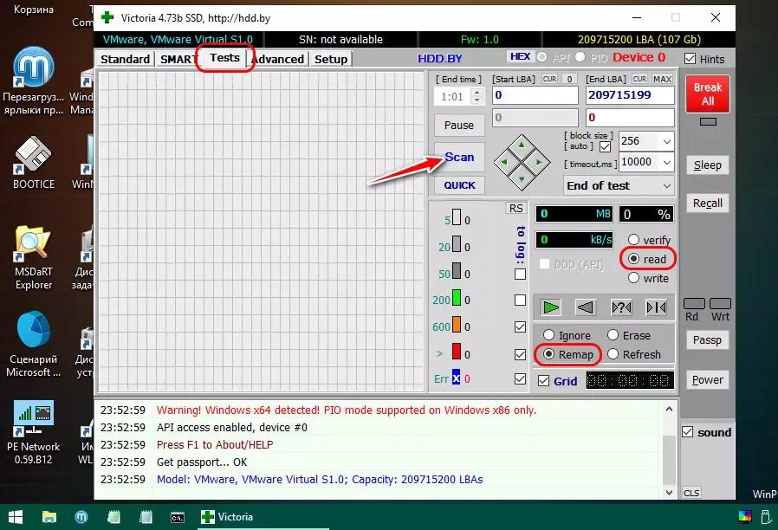The height and width of the screenshot is (530, 778).
Task: Start scan with green play button
Action: pyautogui.click(x=550, y=307)
